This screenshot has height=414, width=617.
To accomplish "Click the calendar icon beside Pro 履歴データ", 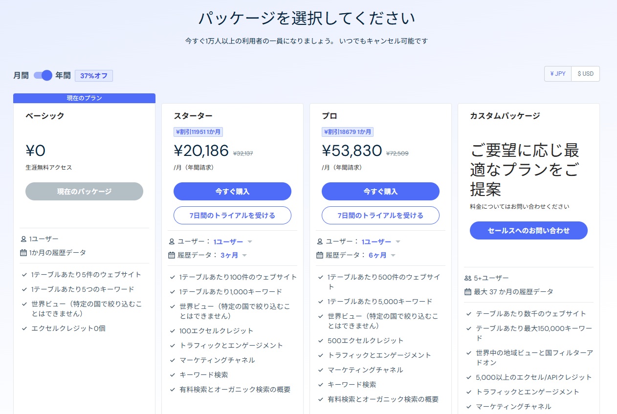I will coord(320,255).
